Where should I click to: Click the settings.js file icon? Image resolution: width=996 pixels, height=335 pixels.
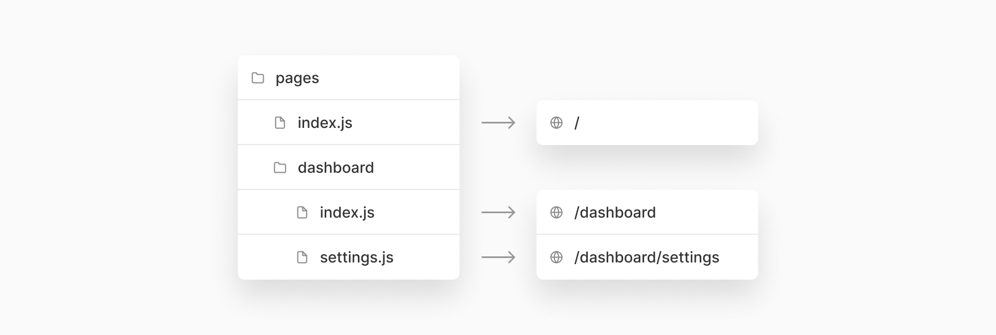302,257
